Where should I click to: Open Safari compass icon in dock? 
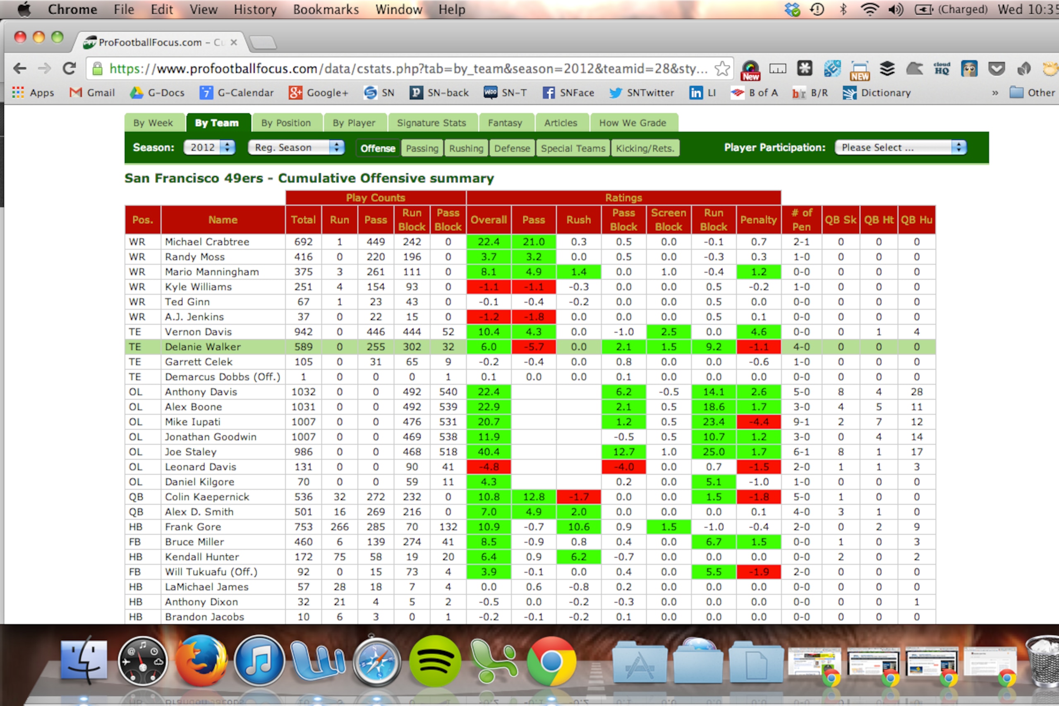pyautogui.click(x=376, y=661)
